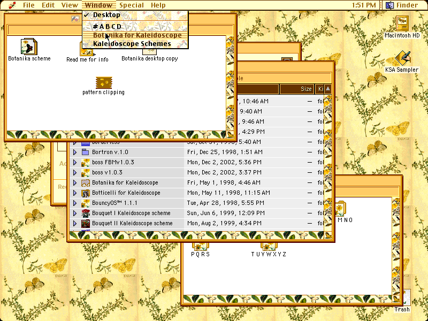
Task: Select the M N O folder icon
Action: 340,209
